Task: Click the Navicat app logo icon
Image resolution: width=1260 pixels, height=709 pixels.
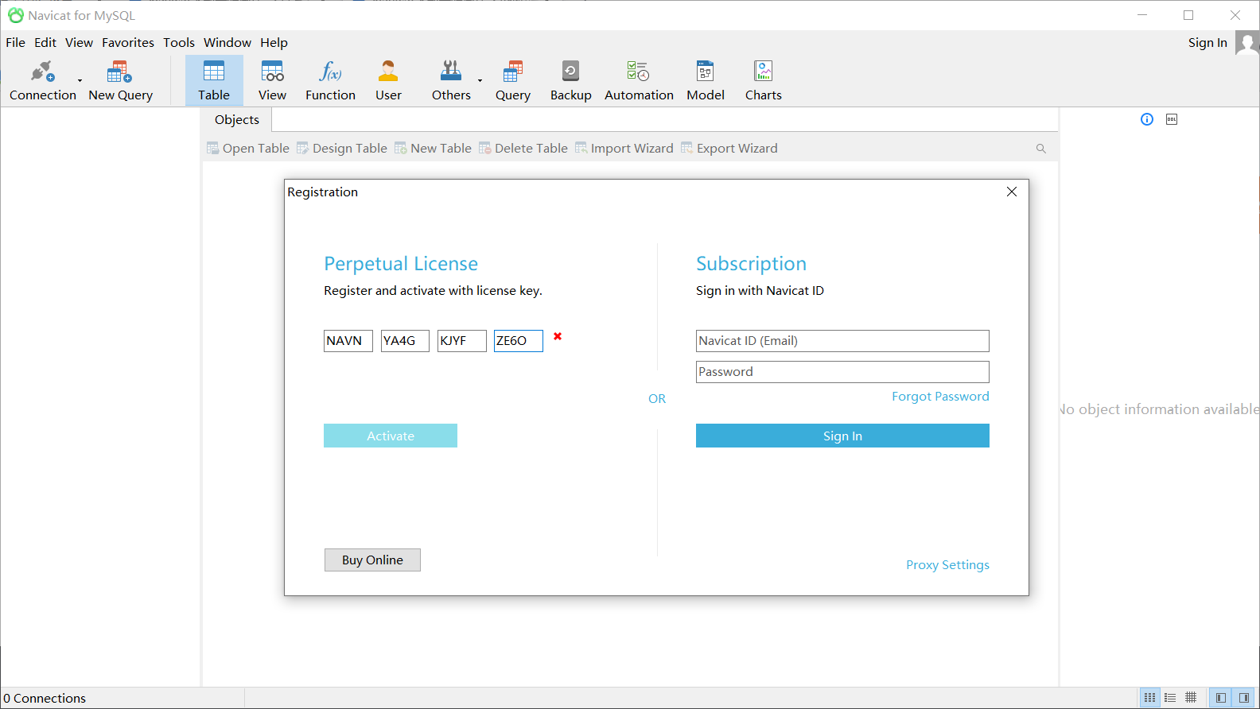Action: point(16,15)
